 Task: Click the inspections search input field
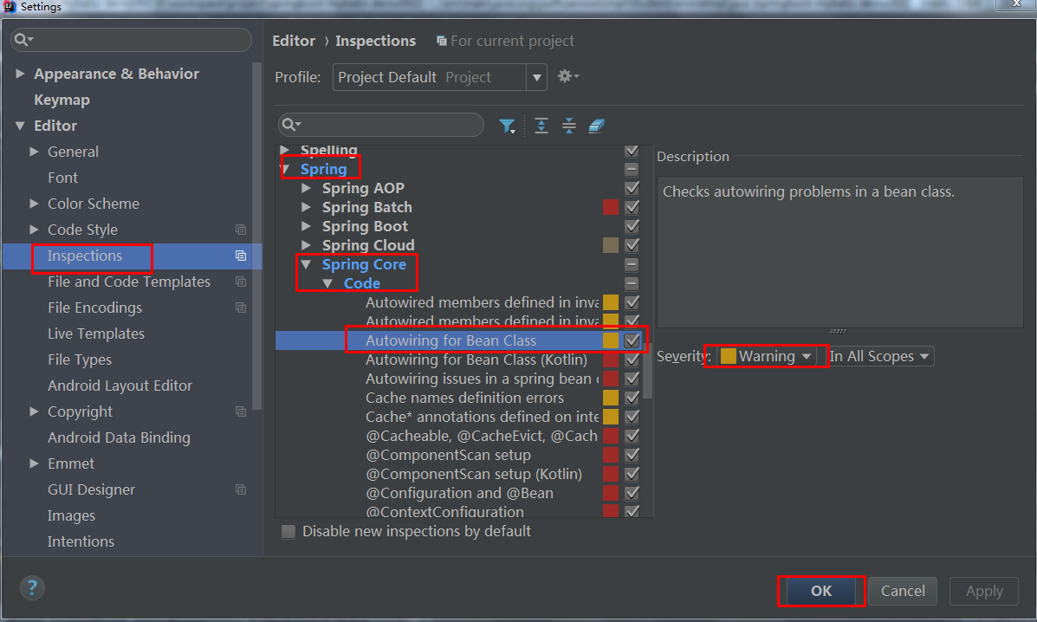coord(381,125)
